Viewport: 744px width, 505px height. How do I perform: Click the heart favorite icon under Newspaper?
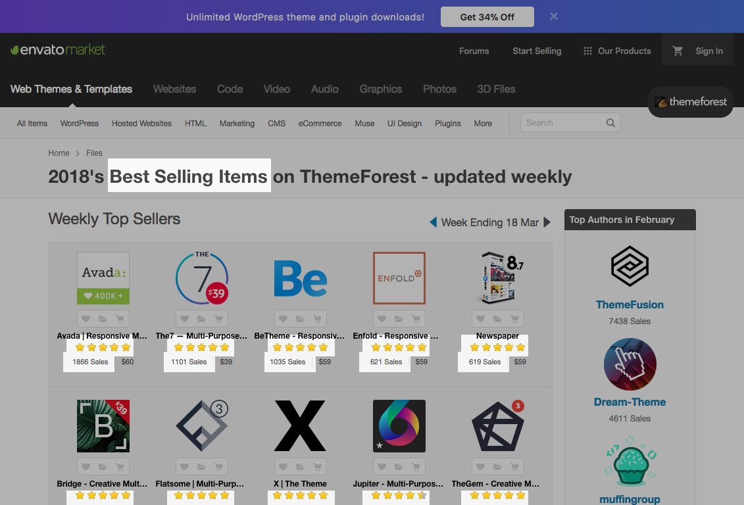click(x=481, y=319)
